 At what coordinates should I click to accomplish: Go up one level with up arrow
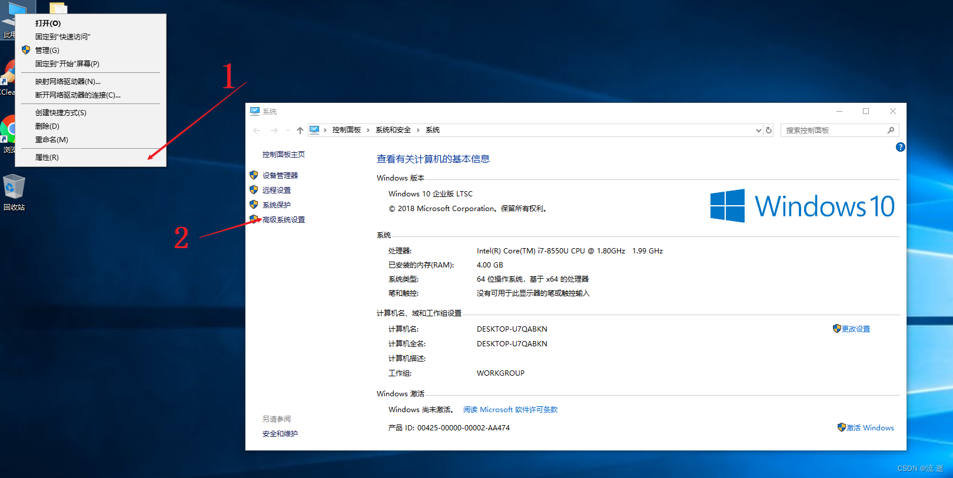300,131
